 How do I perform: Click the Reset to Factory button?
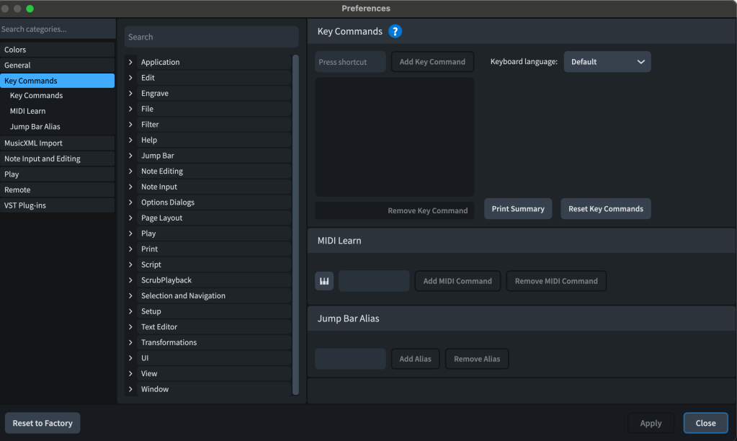(42, 422)
